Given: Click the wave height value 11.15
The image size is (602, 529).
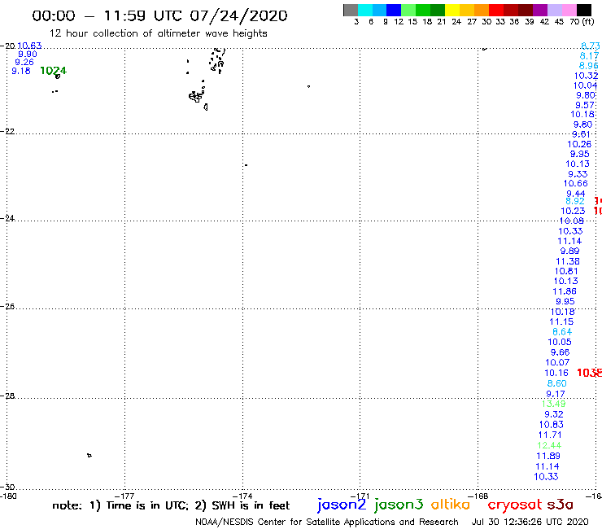Looking at the screenshot, I should tap(561, 322).
